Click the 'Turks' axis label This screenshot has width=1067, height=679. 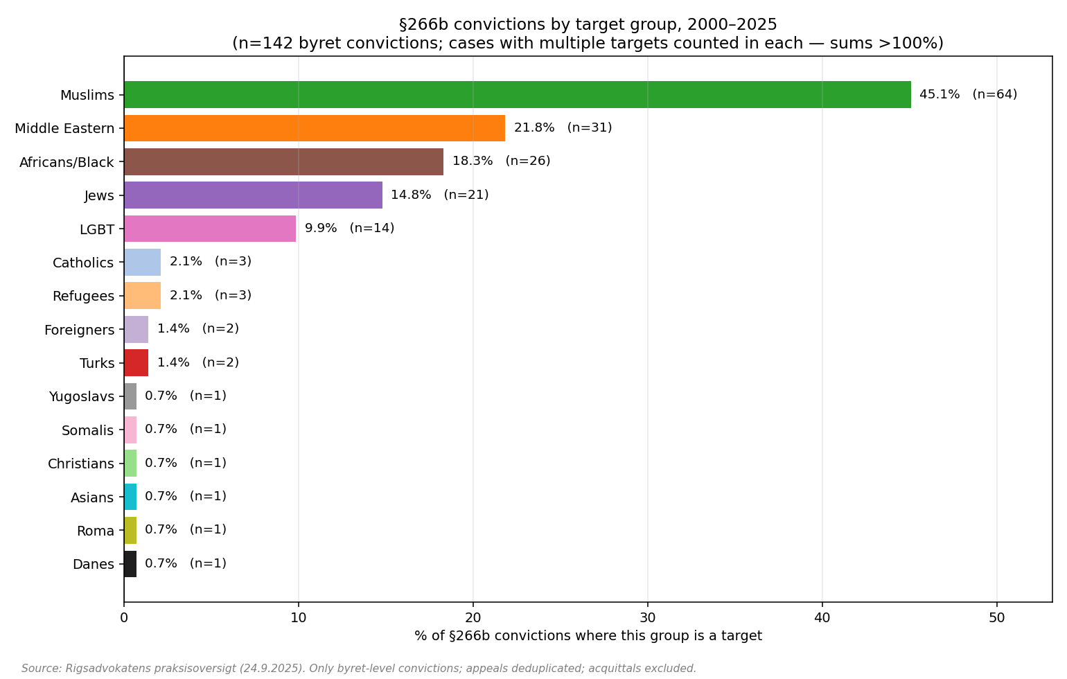click(x=97, y=363)
